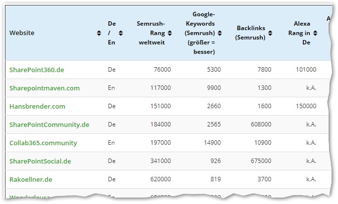Select backlinks value 1300
This screenshot has width=338, height=204.
pyautogui.click(x=264, y=88)
